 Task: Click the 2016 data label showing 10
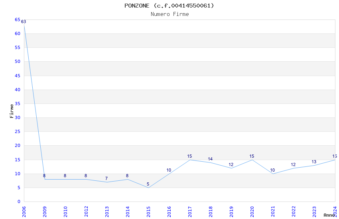coord(169,170)
